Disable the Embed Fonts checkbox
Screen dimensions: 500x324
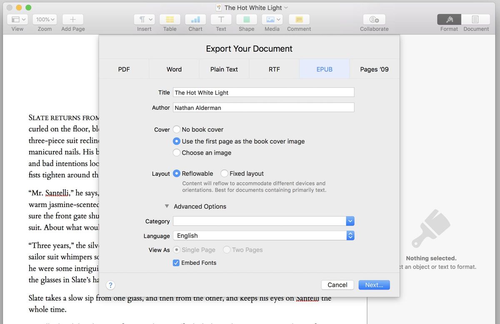click(x=176, y=263)
